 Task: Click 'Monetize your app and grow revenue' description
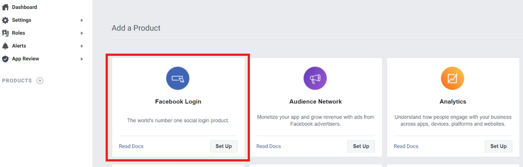pos(316,120)
